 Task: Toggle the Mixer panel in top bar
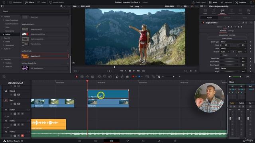[213, 2]
